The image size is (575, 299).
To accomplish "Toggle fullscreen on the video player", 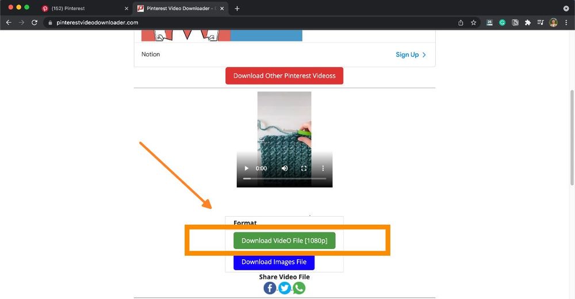I will point(304,168).
